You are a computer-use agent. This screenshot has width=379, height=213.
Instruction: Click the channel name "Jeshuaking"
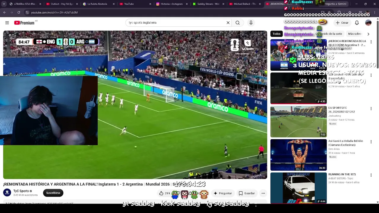pyautogui.click(x=335, y=116)
